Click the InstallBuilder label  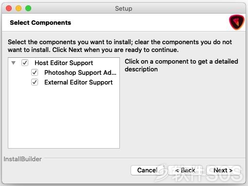pos(22,159)
